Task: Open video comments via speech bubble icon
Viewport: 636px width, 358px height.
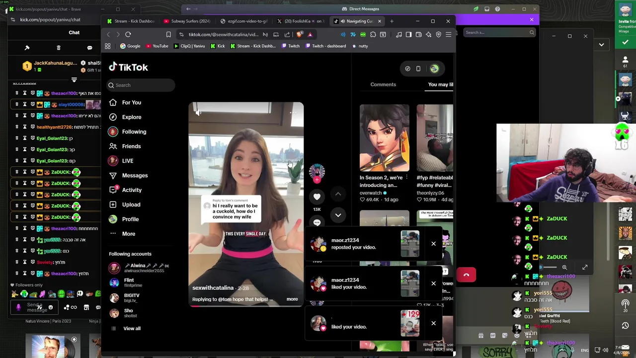Action: (x=317, y=222)
